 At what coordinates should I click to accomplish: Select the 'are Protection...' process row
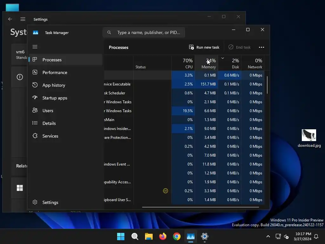coord(184,138)
